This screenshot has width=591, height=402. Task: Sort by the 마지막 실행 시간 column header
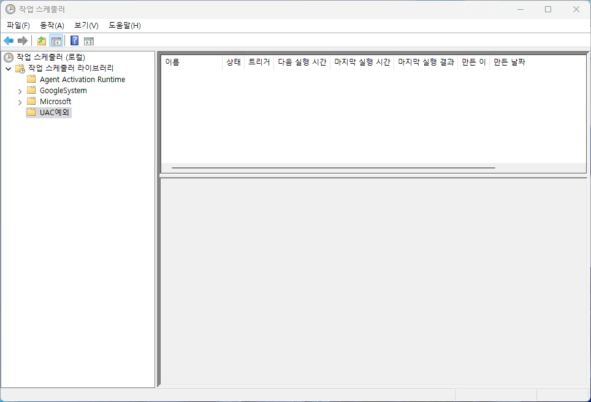(362, 62)
